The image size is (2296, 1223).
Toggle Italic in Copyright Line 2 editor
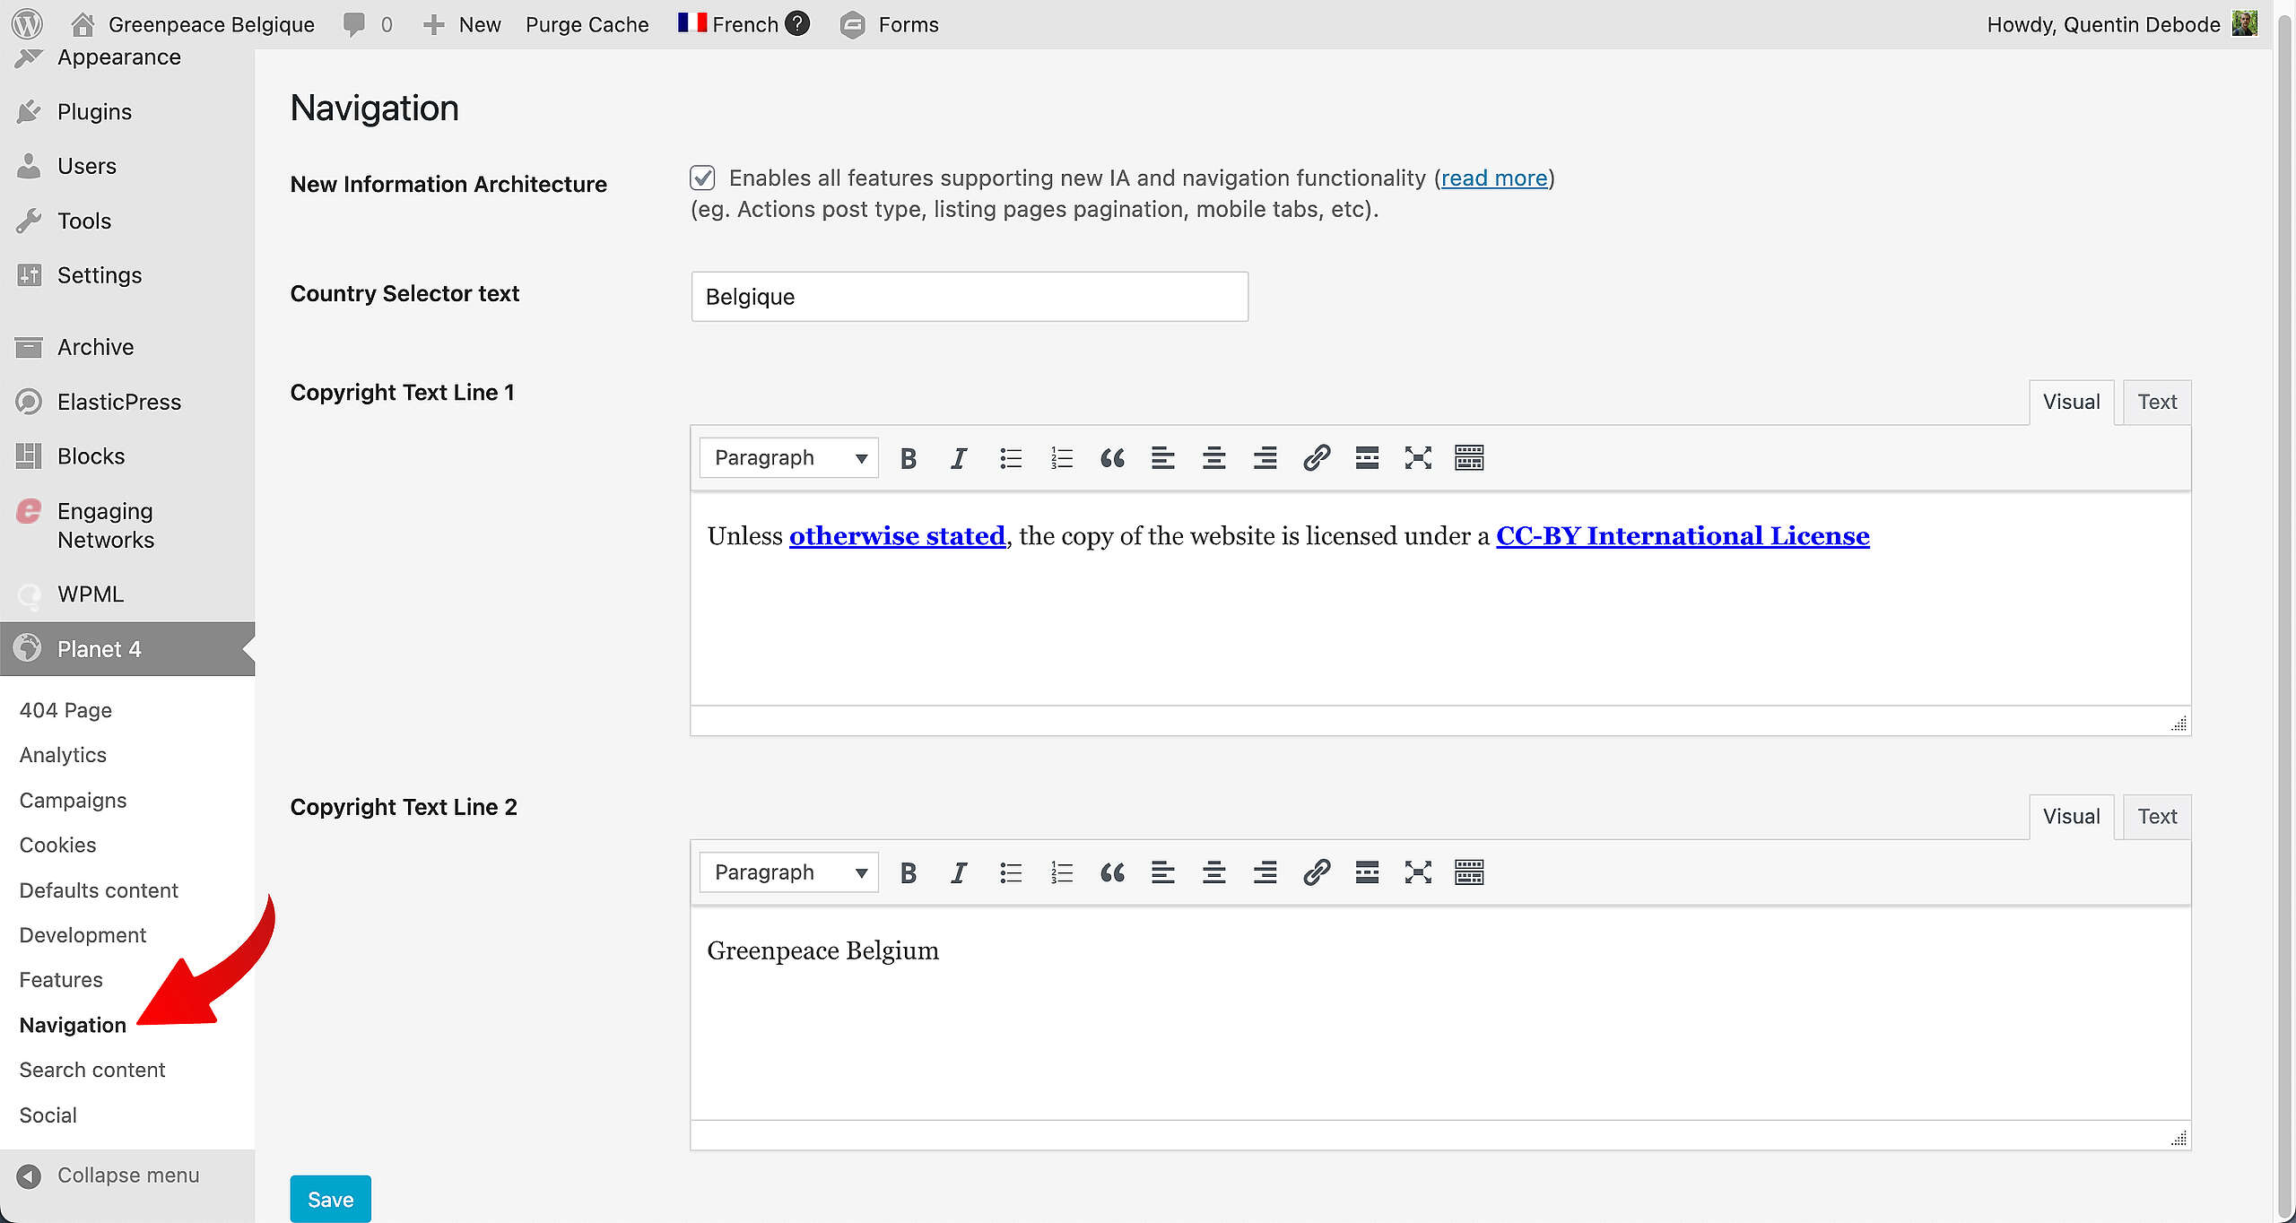tap(959, 872)
